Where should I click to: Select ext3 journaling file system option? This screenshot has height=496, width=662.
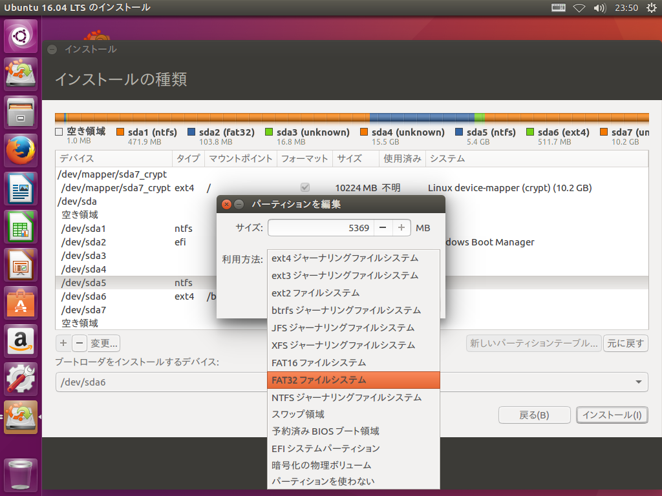[x=354, y=275]
